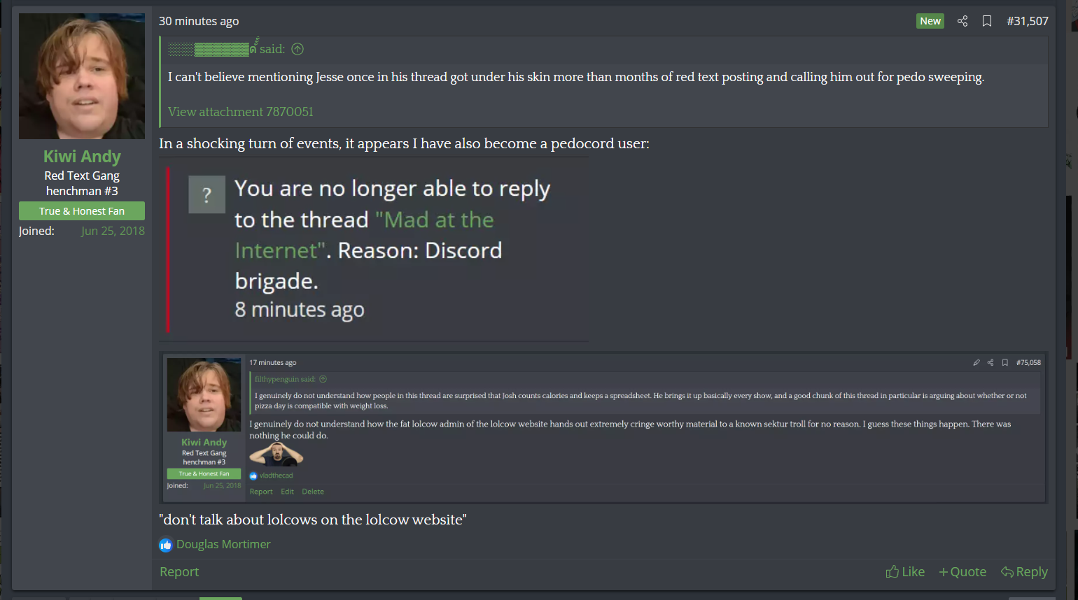Open Kiwi Andy username profile link

click(82, 157)
